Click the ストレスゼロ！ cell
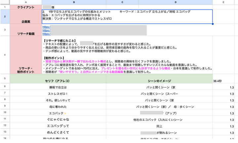The height and width of the screenshot is (143, 238). click(x=58, y=93)
